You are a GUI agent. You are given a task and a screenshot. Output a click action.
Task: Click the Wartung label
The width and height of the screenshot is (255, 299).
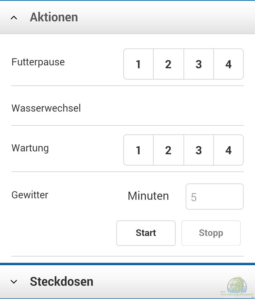[30, 148]
